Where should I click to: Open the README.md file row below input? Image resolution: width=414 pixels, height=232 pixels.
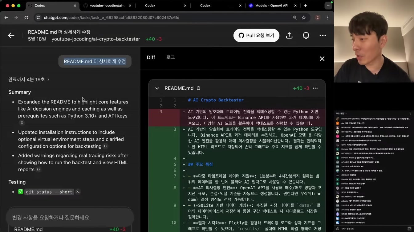[x=70, y=229]
